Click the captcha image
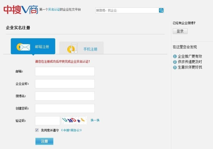Screen dimensions: 213x149 (x=74, y=121)
